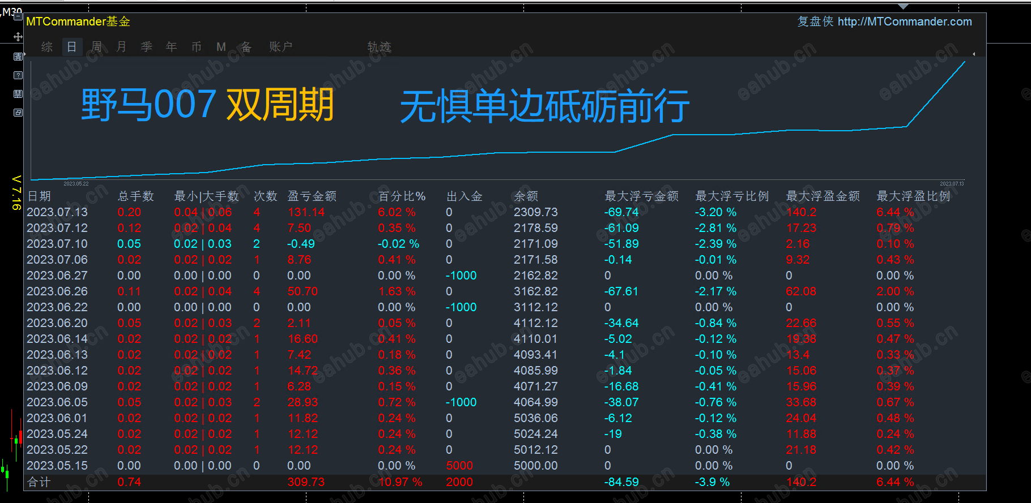1031x503 pixels.
Task: Select the 2023.06.05 date row
Action: [x=57, y=402]
